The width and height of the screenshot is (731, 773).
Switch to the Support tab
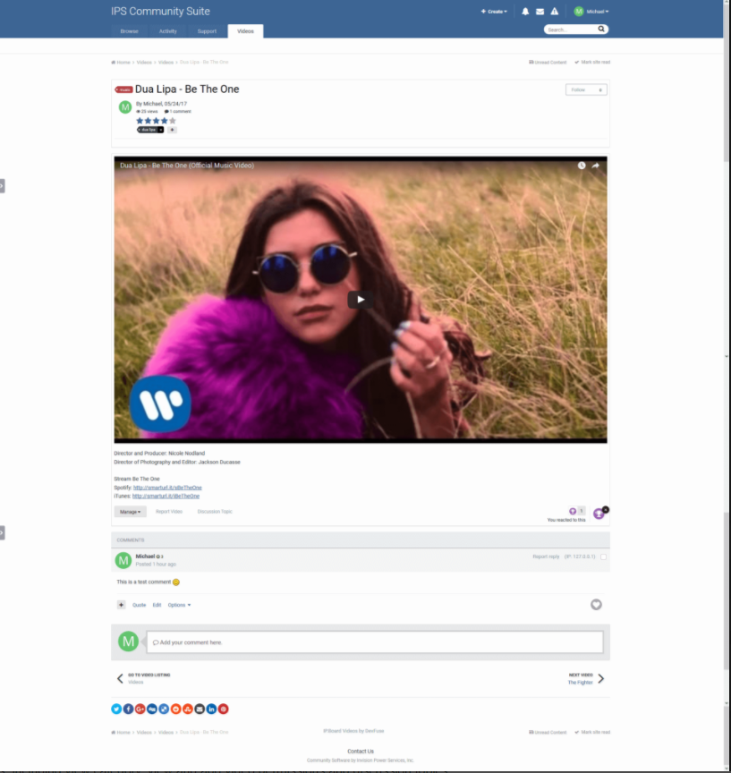(207, 31)
